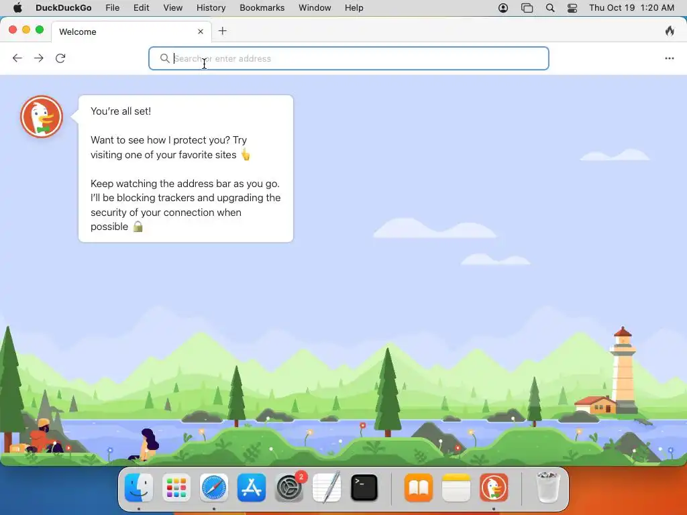Open the Window menu
This screenshot has width=687, height=515.
pos(315,8)
